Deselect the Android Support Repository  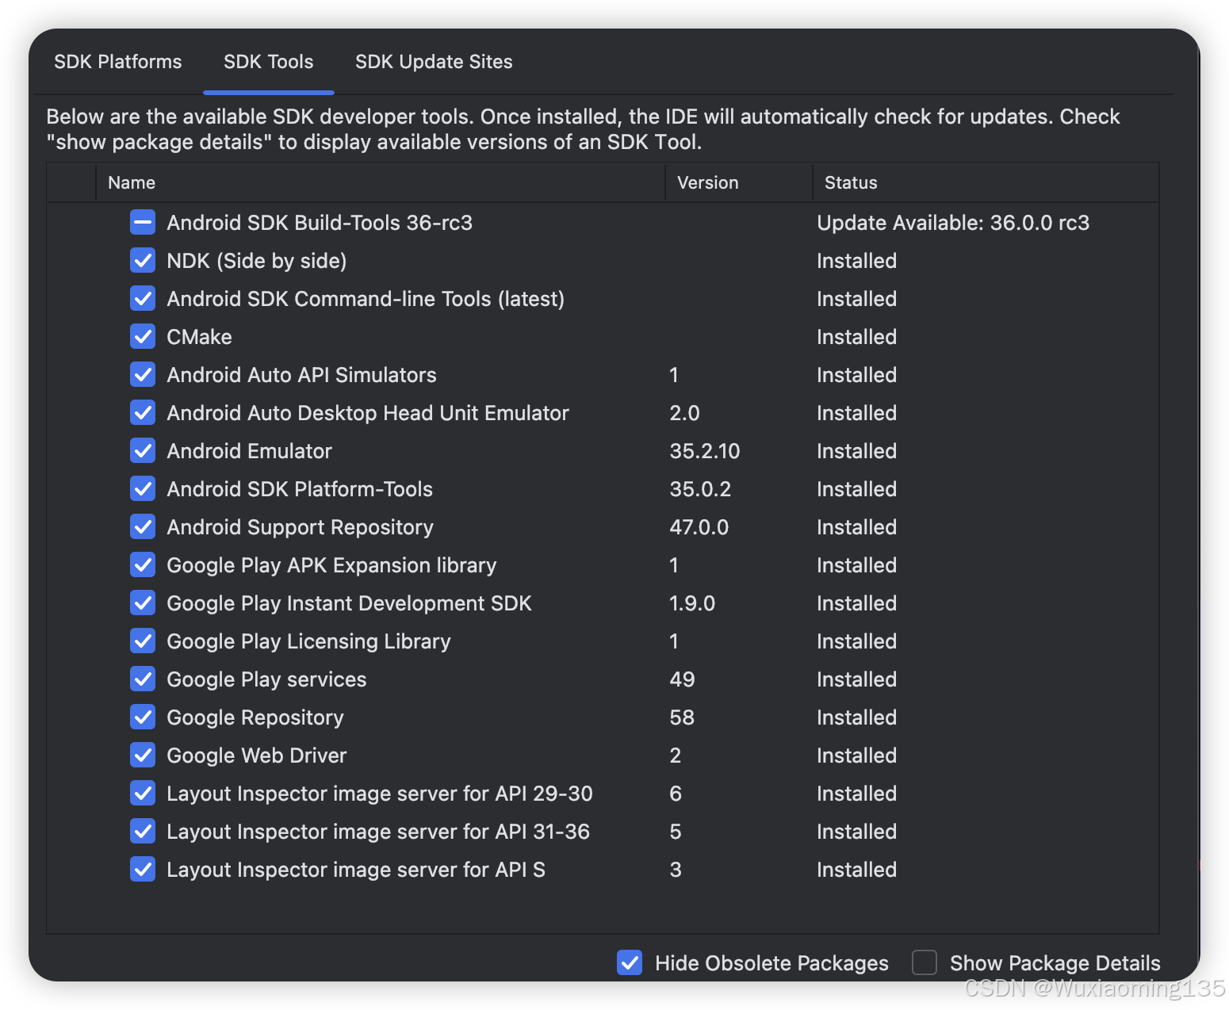coord(143,527)
